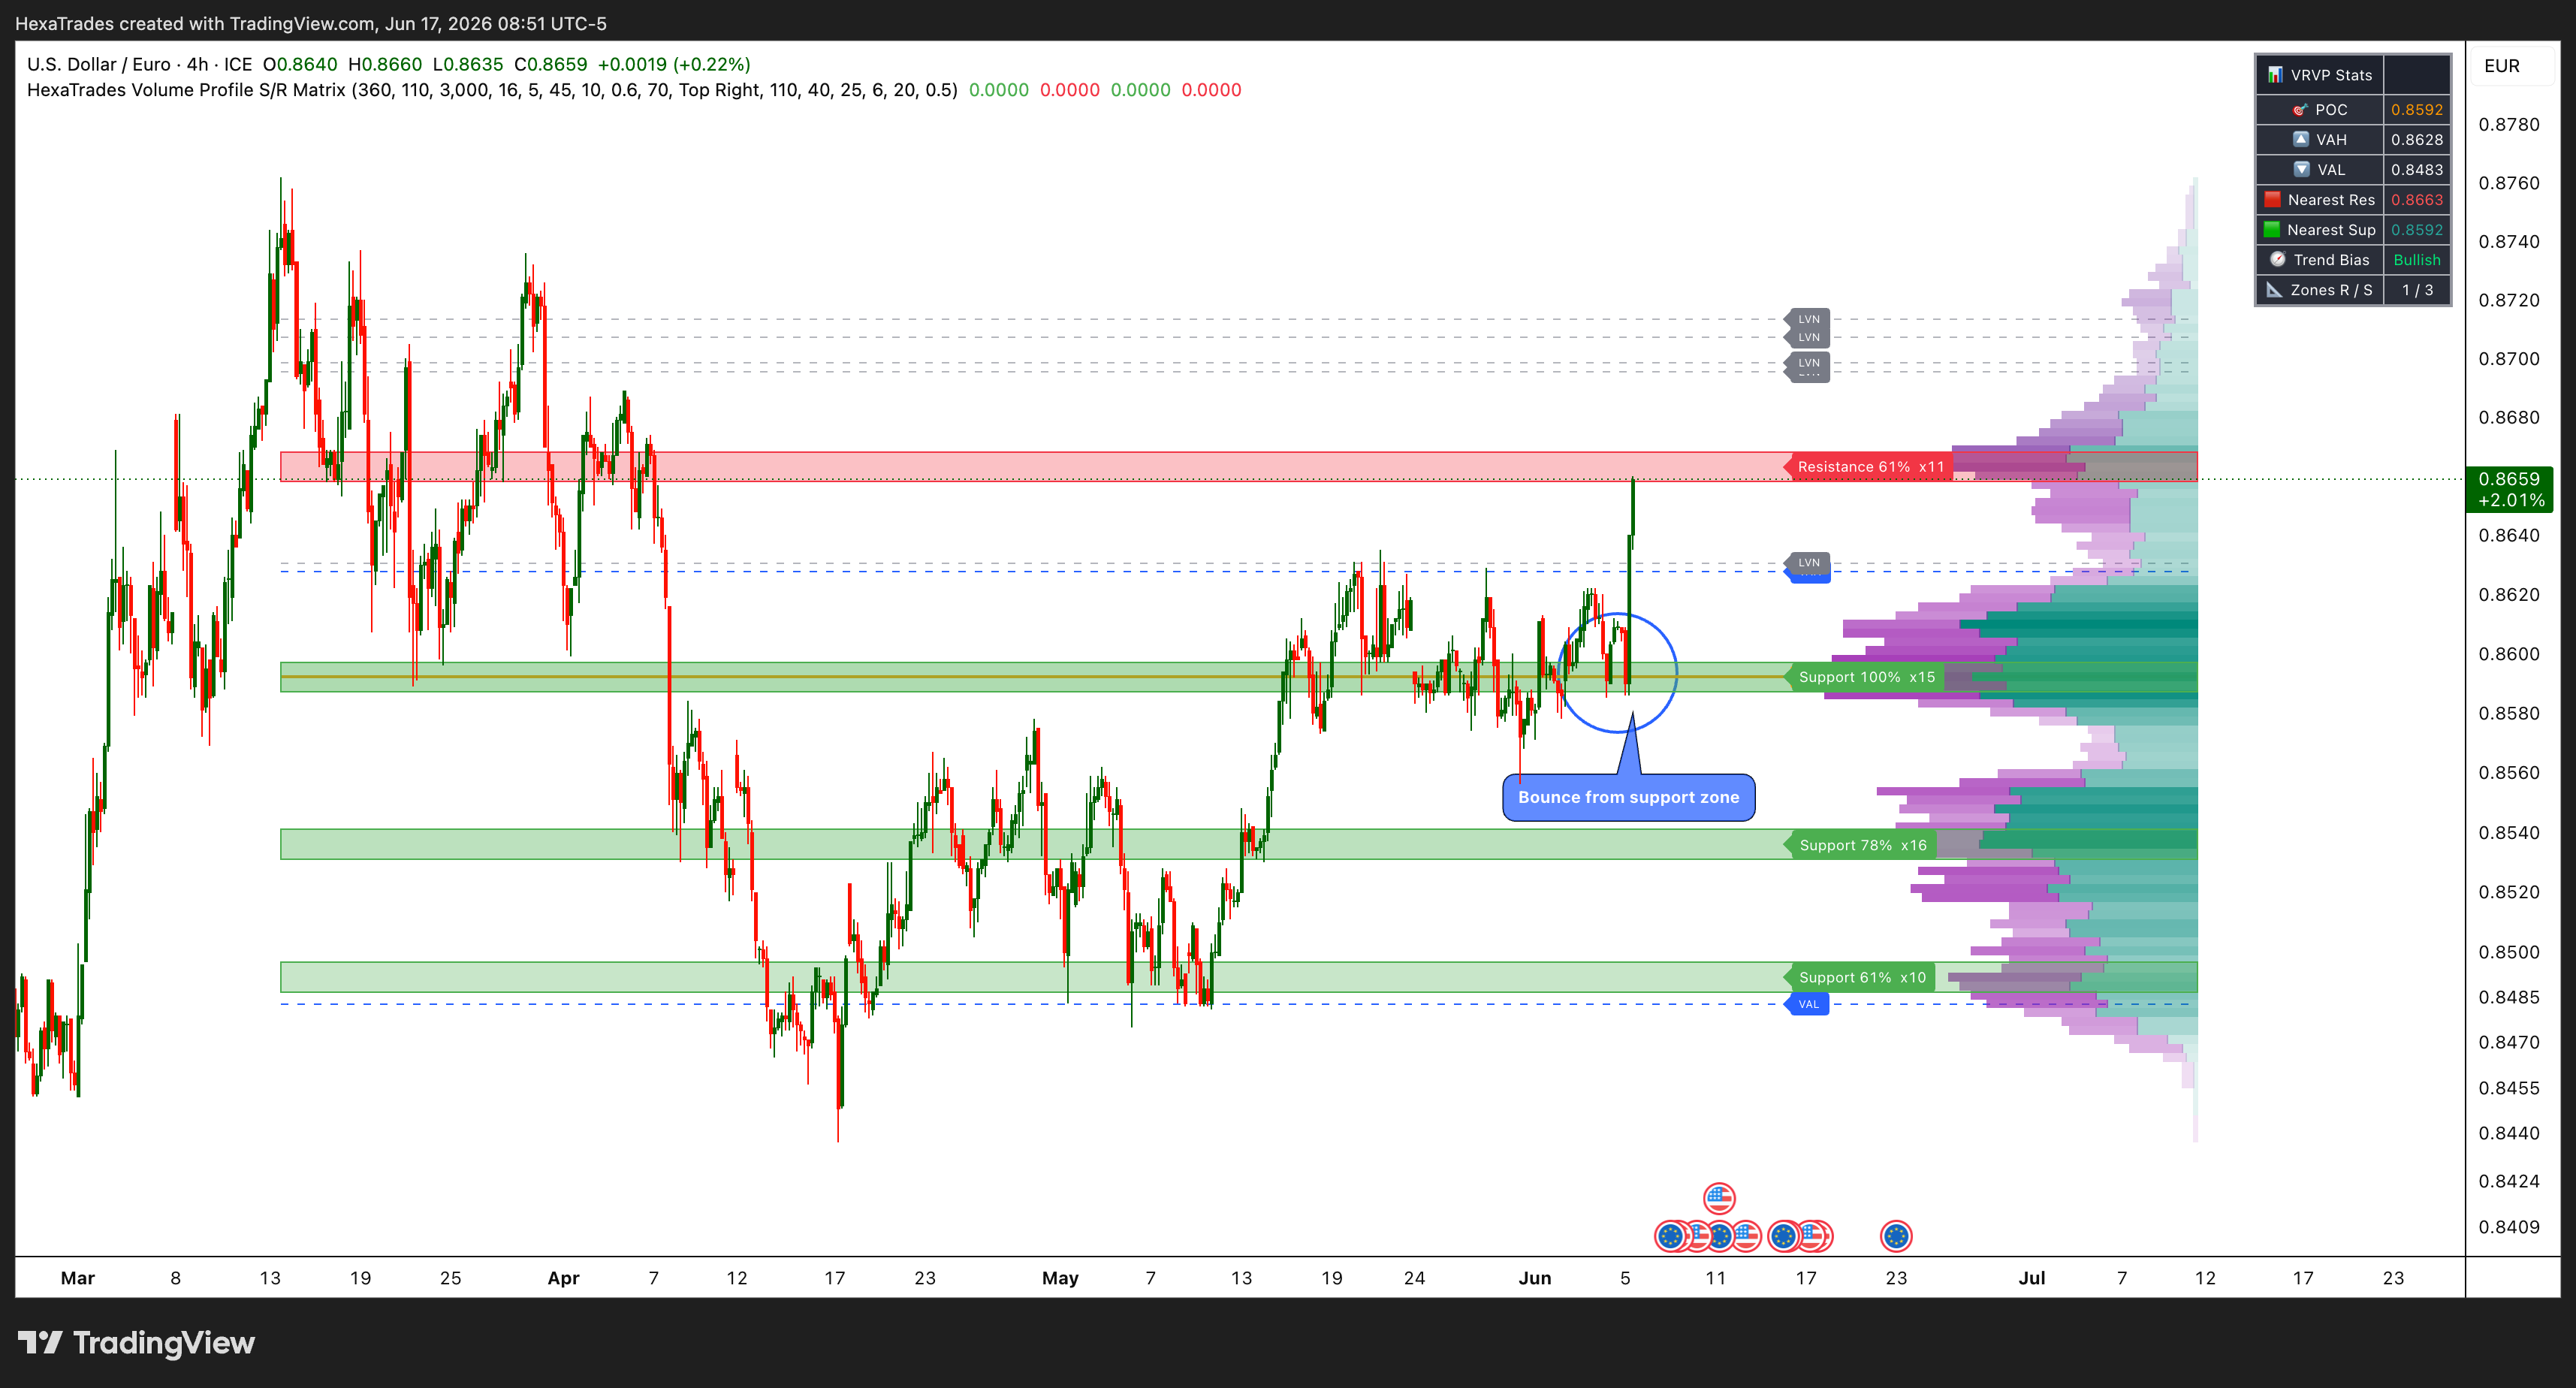Click the VAH value 0.8628
The width and height of the screenshot is (2576, 1388).
point(2416,140)
